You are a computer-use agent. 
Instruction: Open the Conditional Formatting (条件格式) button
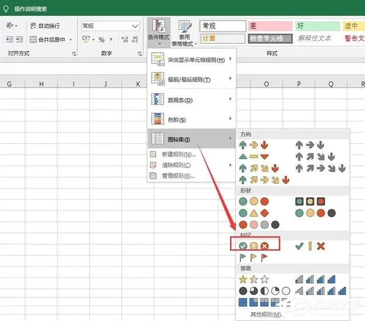[x=159, y=32]
